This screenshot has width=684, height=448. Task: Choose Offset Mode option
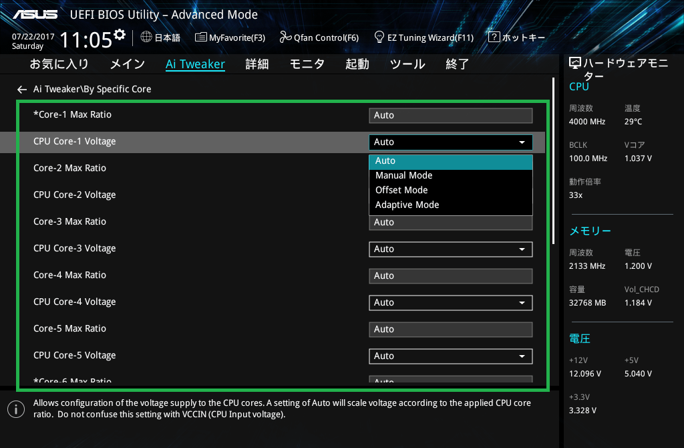(x=451, y=191)
